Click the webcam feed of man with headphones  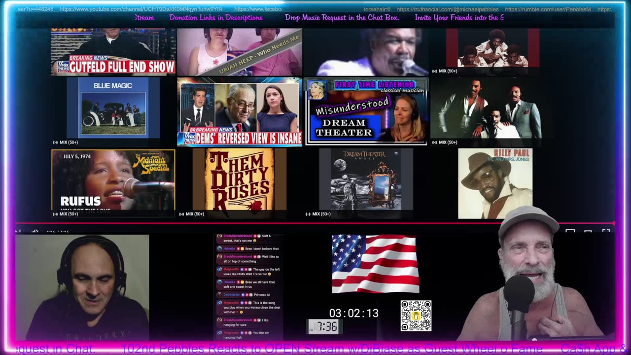pyautogui.click(x=82, y=287)
